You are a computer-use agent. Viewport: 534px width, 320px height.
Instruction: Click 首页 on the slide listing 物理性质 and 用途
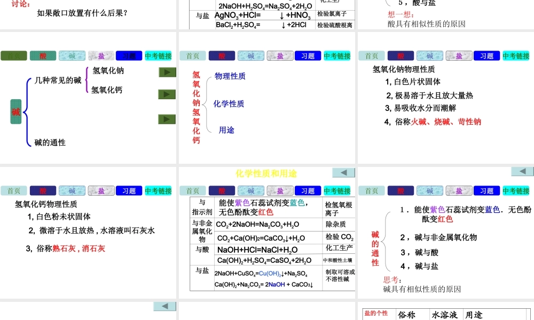[x=193, y=56]
